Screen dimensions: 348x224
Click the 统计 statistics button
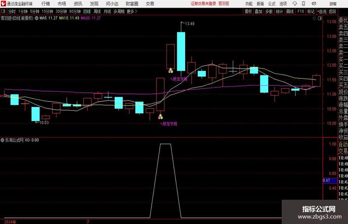tap(280, 11)
